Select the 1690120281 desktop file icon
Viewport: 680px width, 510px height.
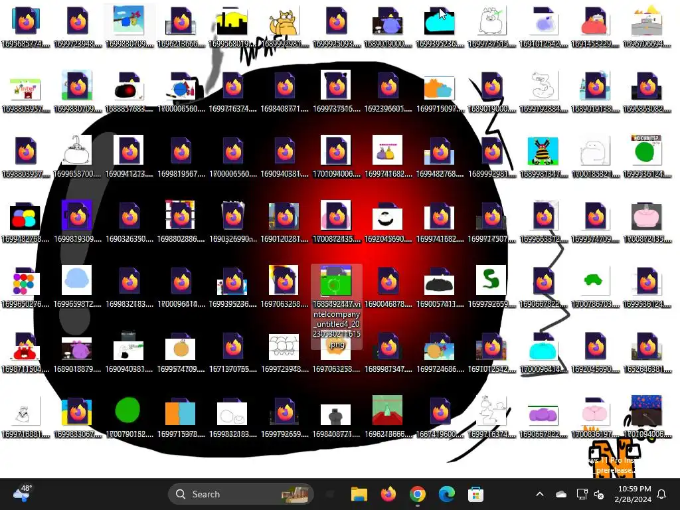(284, 222)
